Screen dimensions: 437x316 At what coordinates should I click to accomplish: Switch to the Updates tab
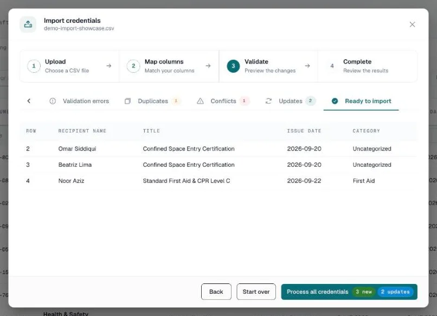point(290,101)
